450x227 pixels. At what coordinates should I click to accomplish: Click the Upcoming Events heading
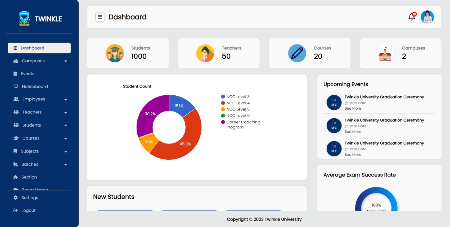point(346,84)
